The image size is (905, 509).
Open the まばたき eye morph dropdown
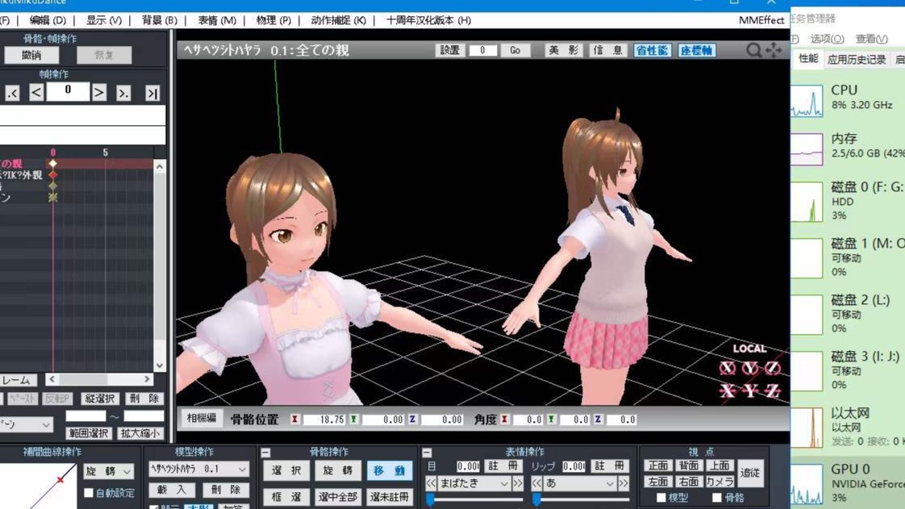pyautogui.click(x=473, y=483)
